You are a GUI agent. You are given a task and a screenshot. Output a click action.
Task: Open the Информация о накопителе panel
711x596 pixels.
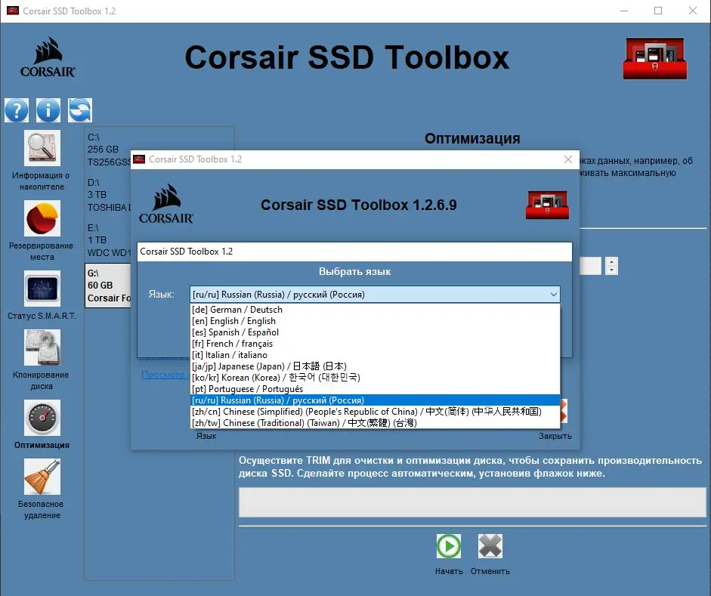(x=42, y=149)
